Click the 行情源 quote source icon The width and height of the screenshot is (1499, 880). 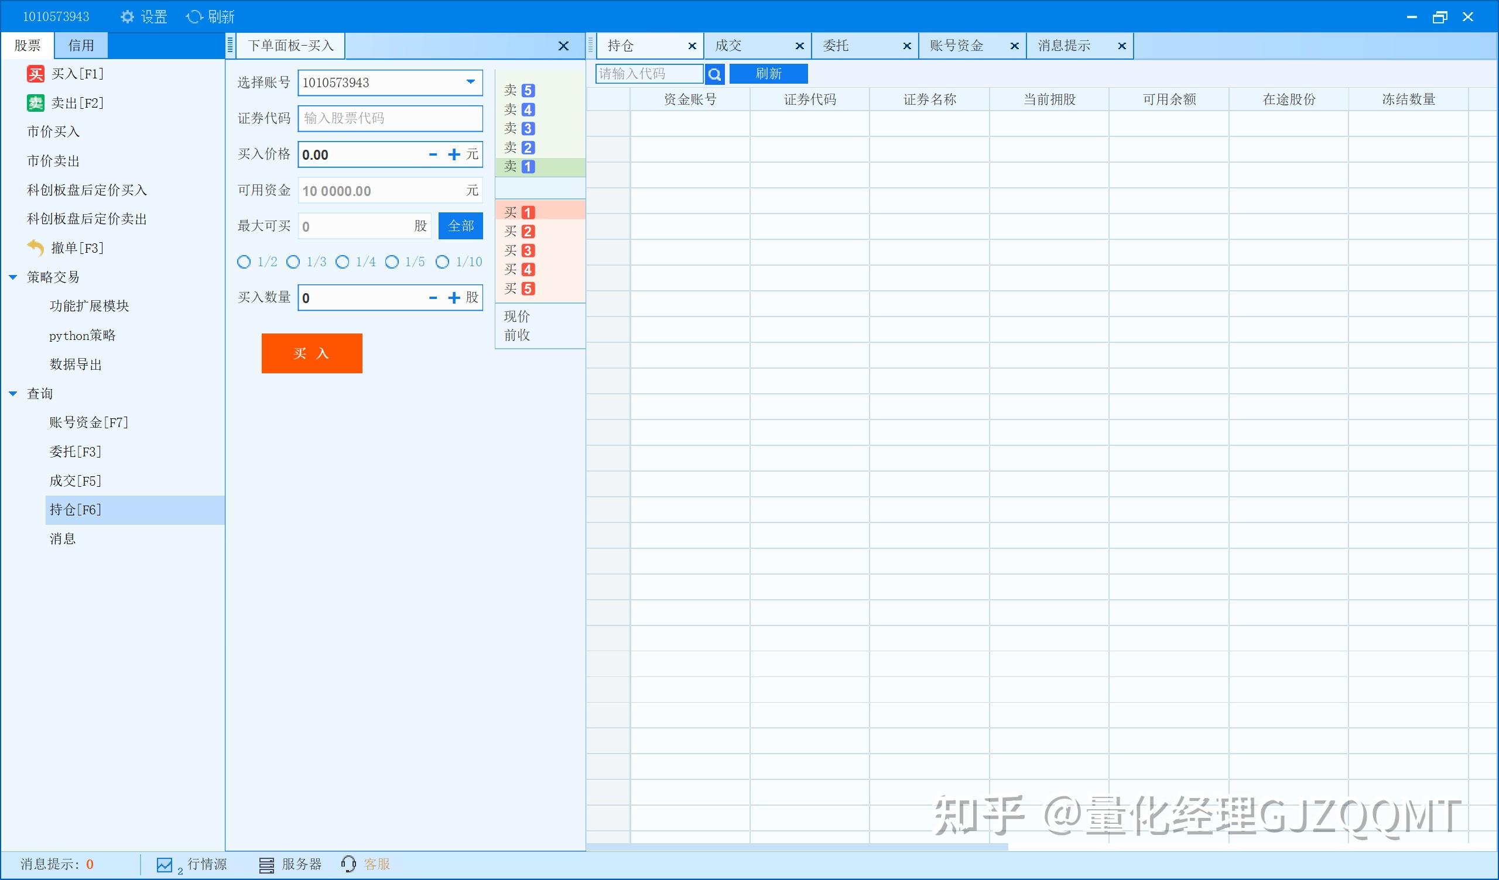click(165, 865)
